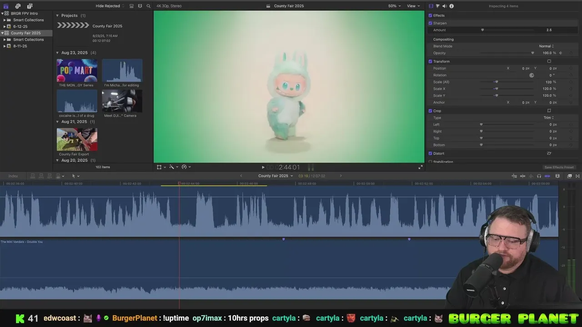Collapse the BRGR FPV Intro library

(x=2, y=14)
